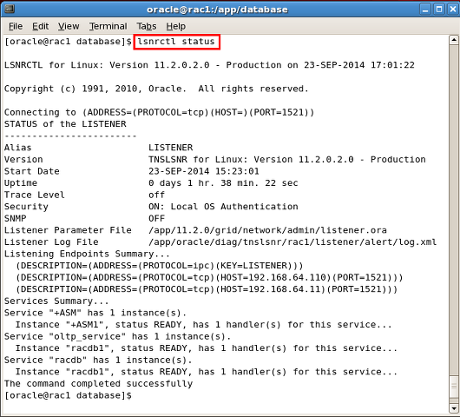This screenshot has height=417, width=460.
Task: Click the Uptime value '0 days 1 hr. 38 min.'
Action: (x=223, y=183)
